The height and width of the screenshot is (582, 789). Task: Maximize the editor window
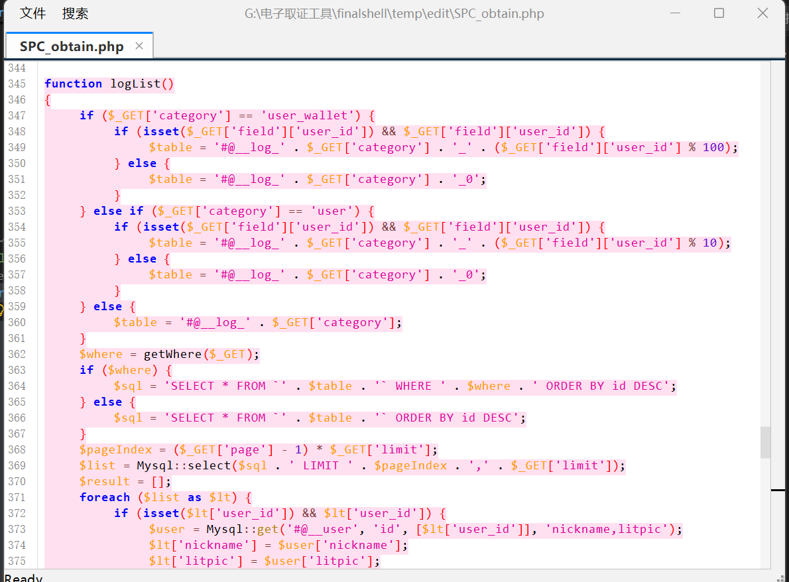tap(719, 13)
